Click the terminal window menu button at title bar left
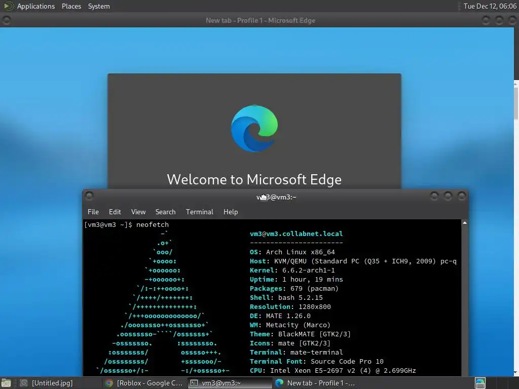This screenshot has width=519, height=389. pos(89,196)
